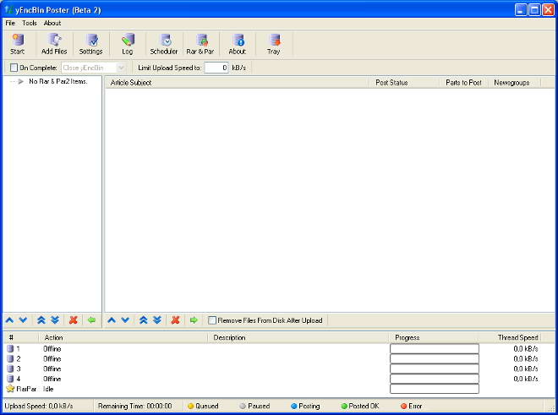Viewport: 558px width, 415px height.
Task: Move Rar/Par item to bottom
Action: pos(55,320)
